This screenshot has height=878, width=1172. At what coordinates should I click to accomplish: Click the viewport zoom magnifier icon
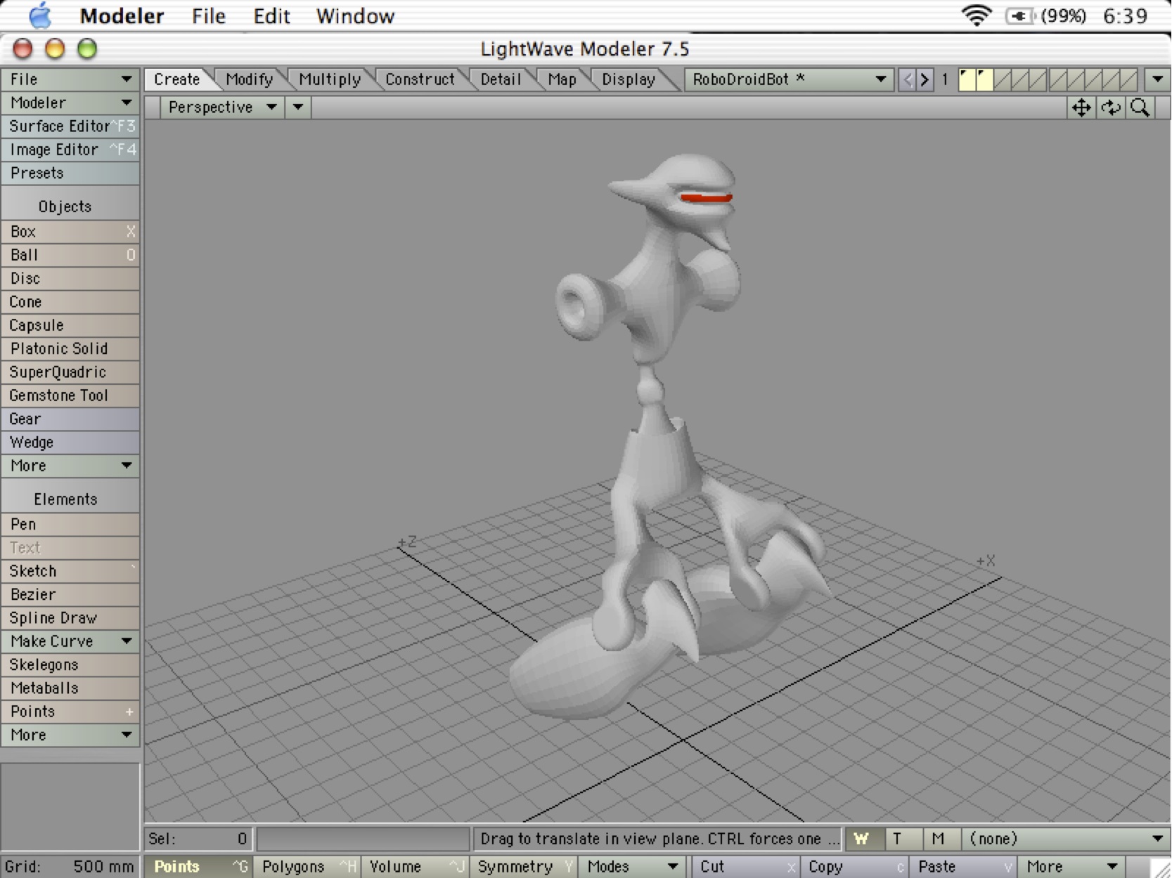pyautogui.click(x=1140, y=107)
